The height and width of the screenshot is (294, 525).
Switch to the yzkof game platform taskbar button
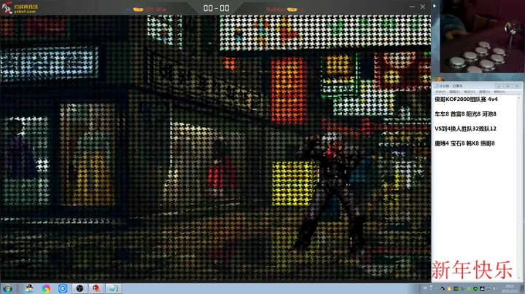tap(96, 288)
